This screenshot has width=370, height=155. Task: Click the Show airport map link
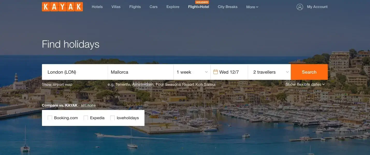tap(57, 84)
